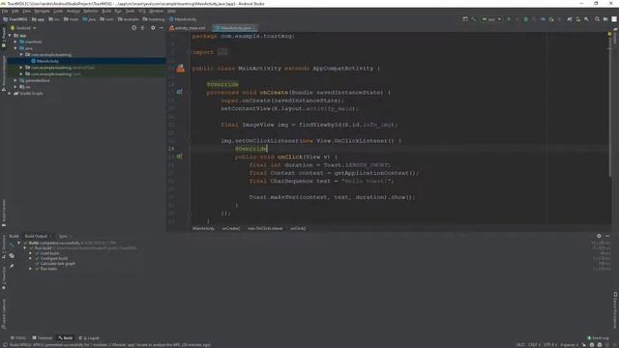Click the pin tab icon in Build panel
Viewport: 619px width, 348px height.
point(12,267)
